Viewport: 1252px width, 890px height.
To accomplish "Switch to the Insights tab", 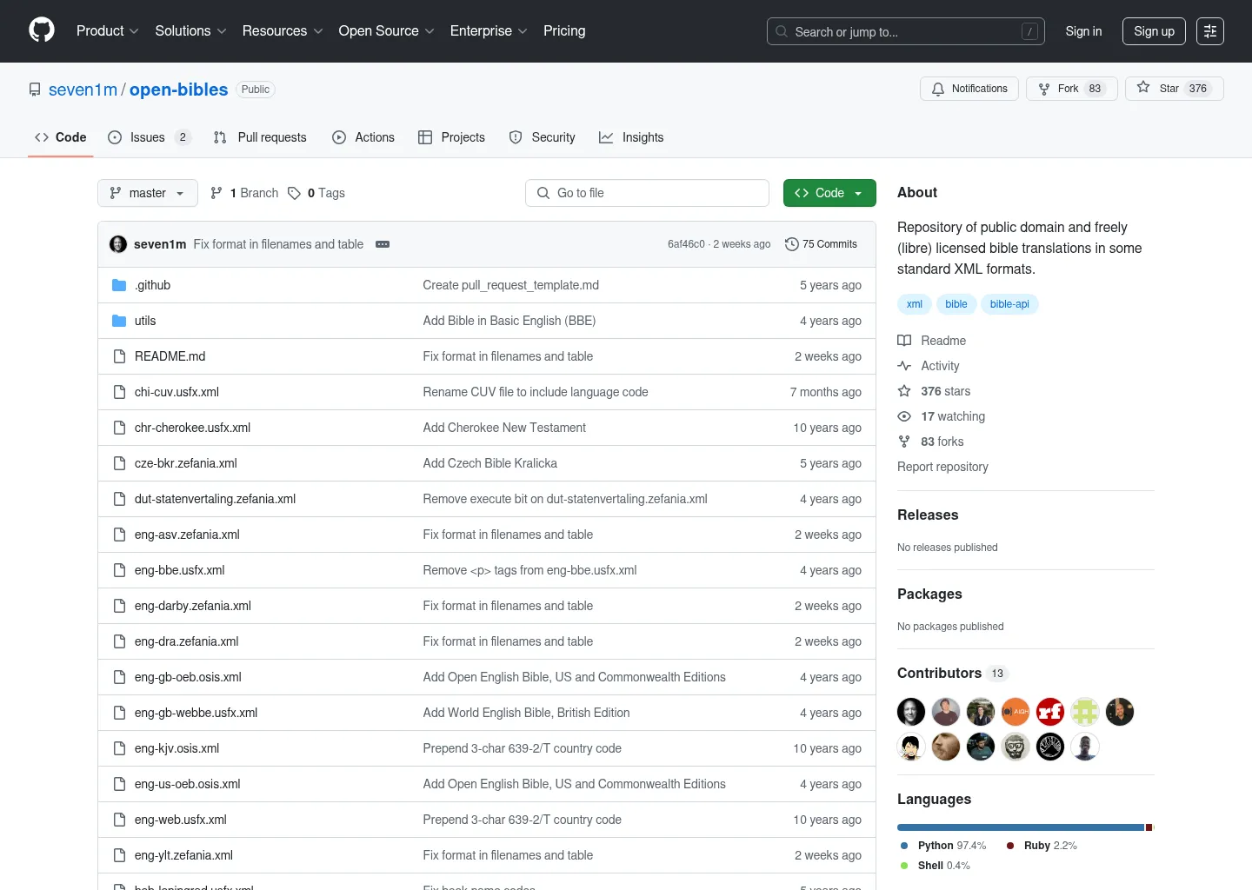I will pos(631,137).
